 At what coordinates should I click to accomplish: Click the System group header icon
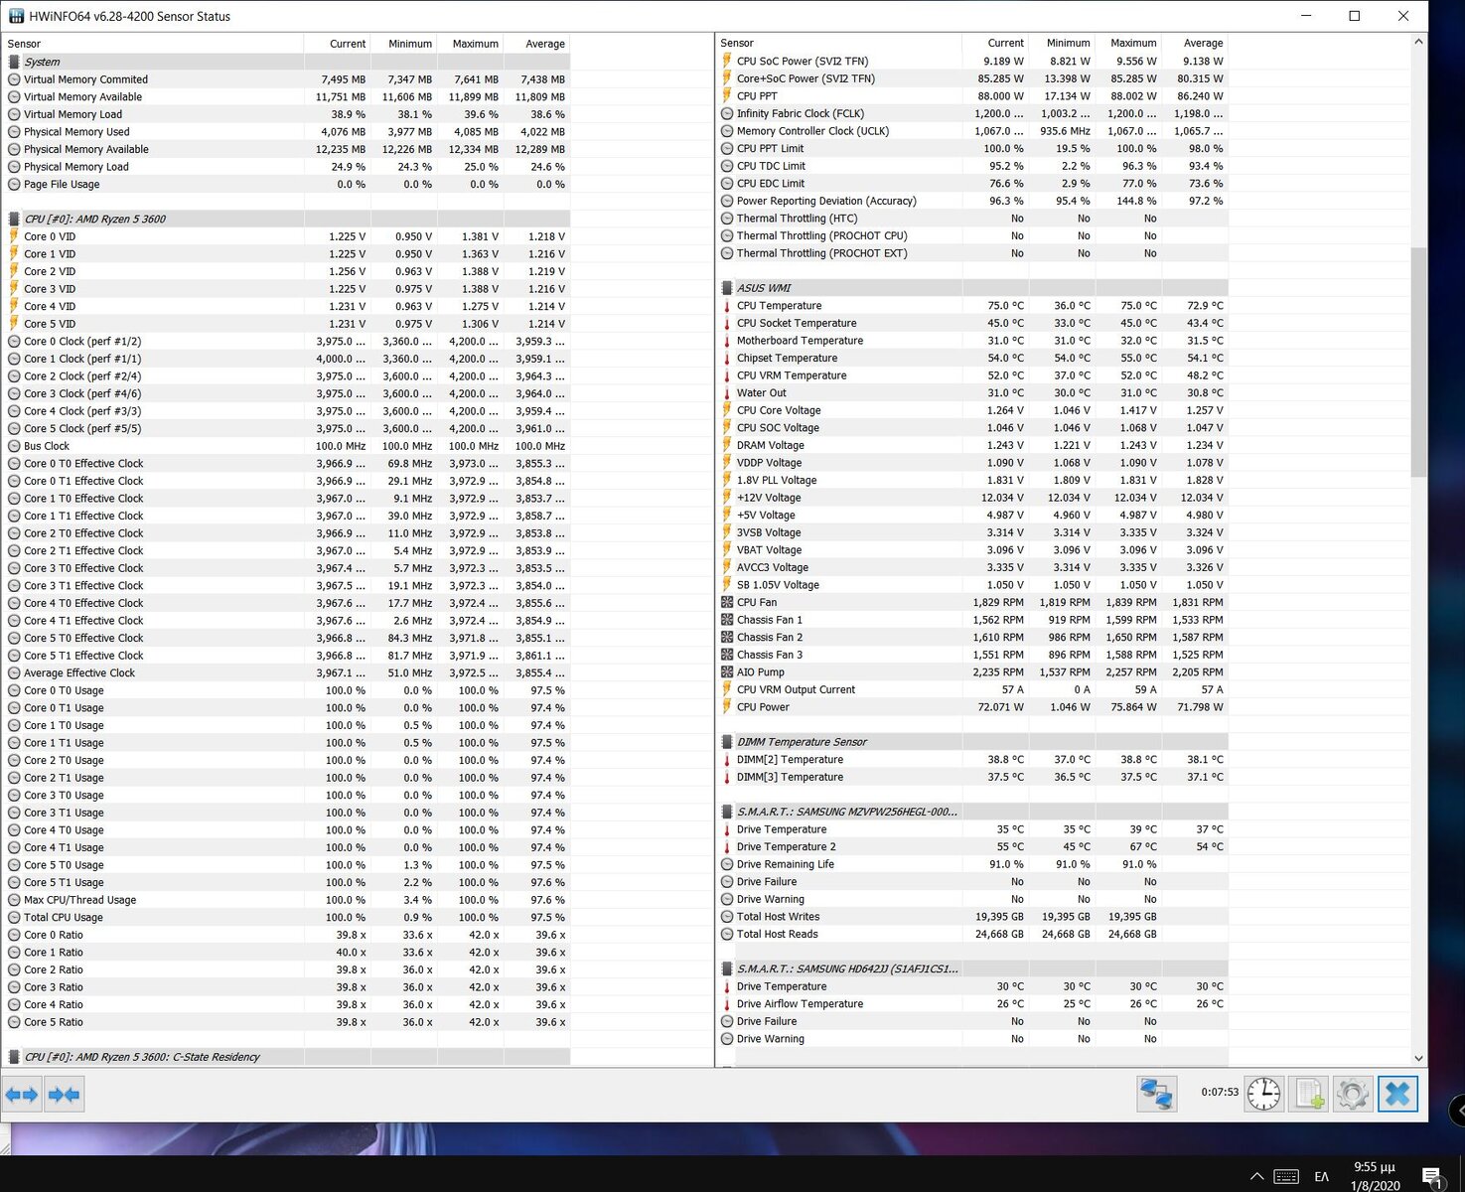[14, 62]
